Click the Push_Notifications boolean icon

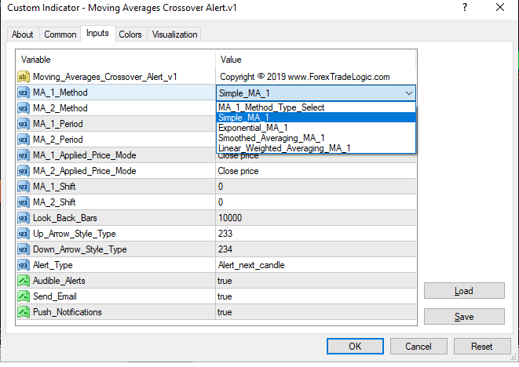tap(23, 312)
